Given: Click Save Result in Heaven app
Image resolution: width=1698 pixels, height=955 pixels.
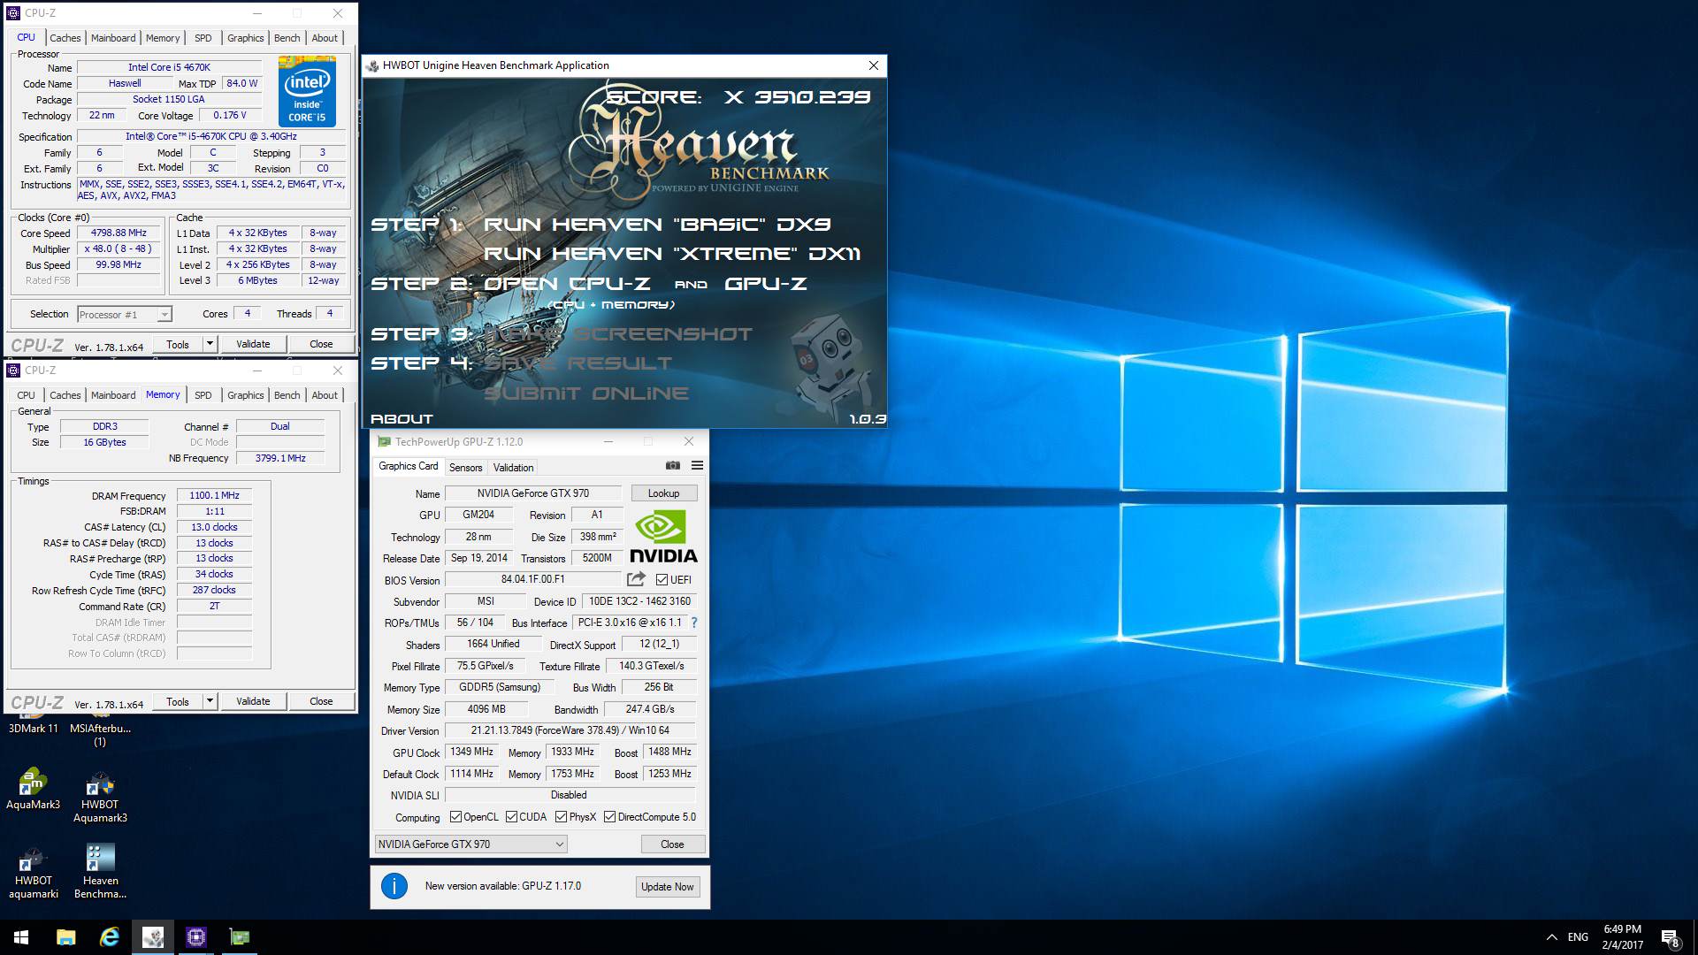Looking at the screenshot, I should [x=577, y=363].
